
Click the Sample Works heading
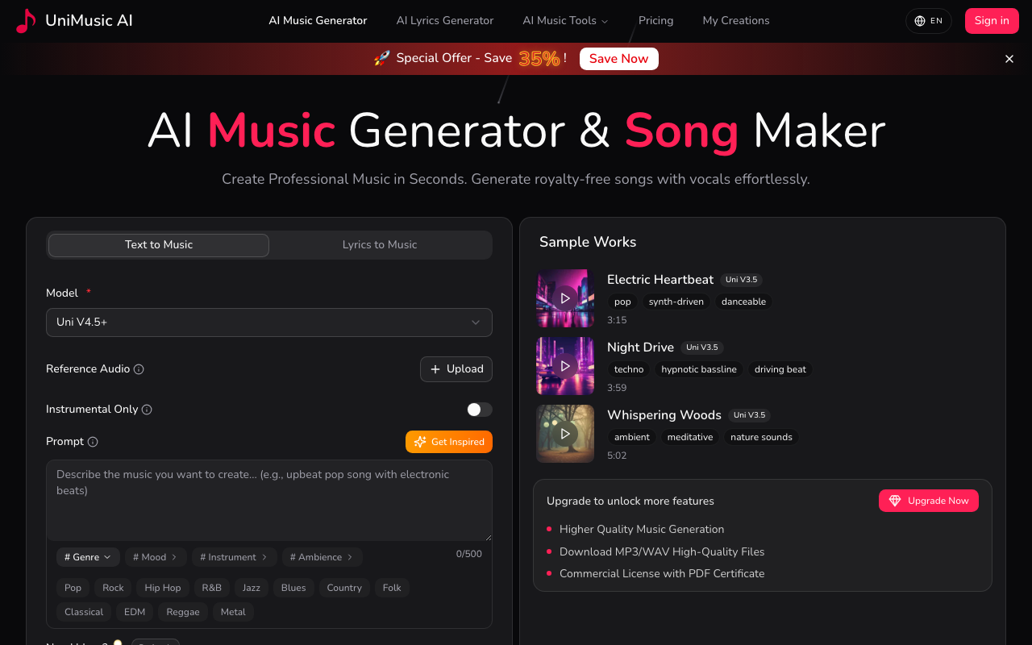click(588, 242)
